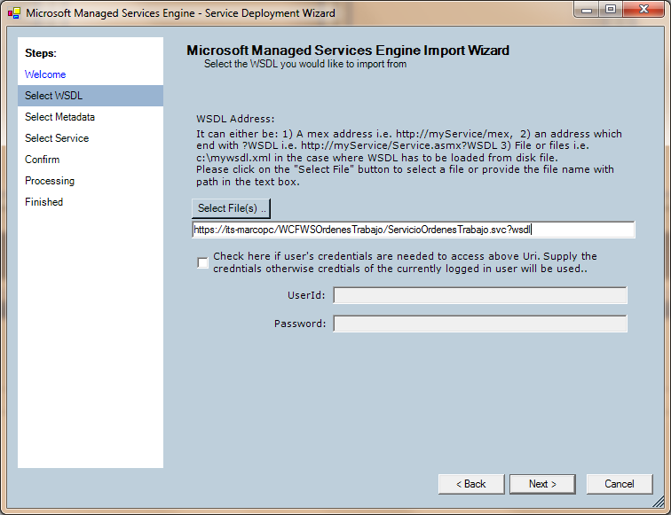Click the resize grip at window corner
This screenshot has height=515, width=671.
[659, 503]
